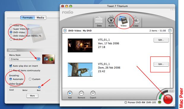Zoom the Toast window with green button

tap(71, 6)
